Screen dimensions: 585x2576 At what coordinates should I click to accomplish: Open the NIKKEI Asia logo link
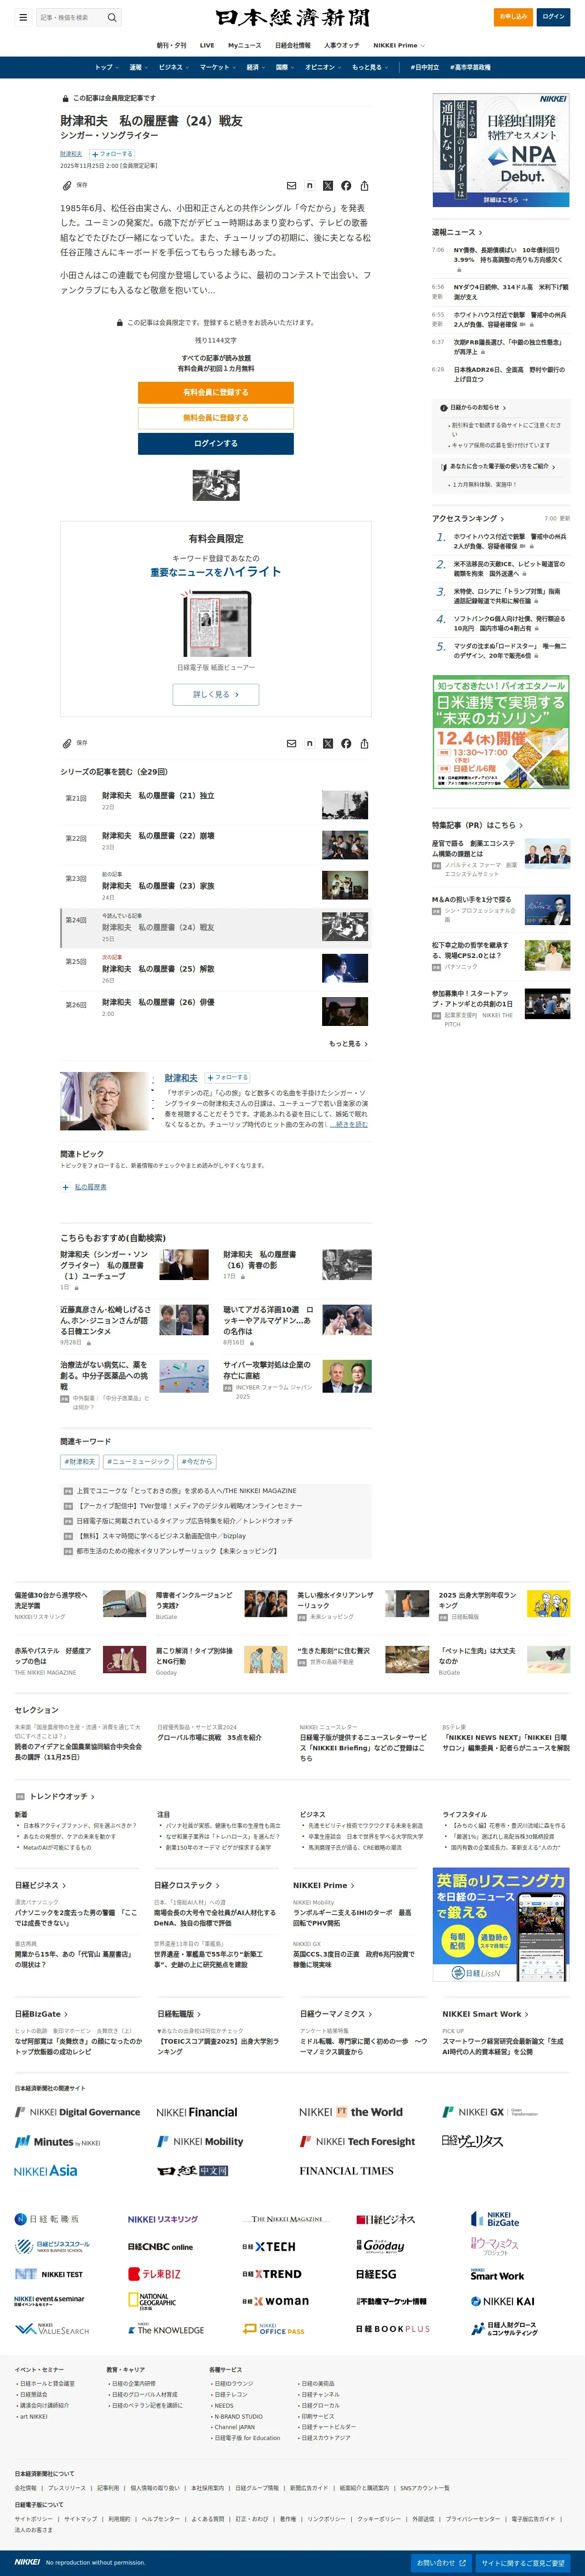[45, 2171]
